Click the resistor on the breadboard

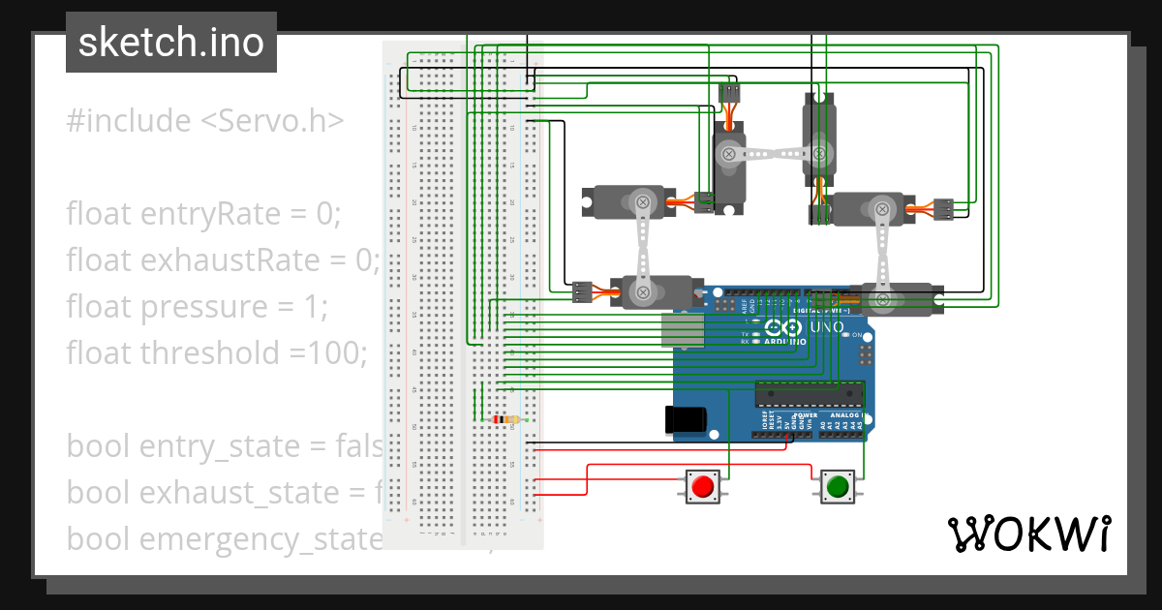[x=505, y=418]
